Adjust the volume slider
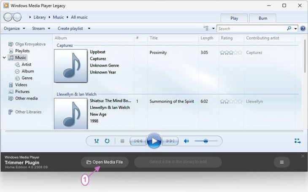308x192 pixels. pos(206,141)
